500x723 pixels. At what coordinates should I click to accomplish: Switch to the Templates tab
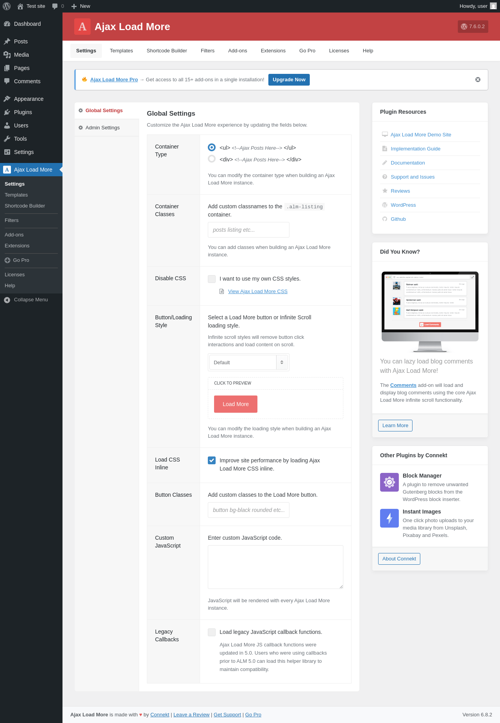(x=121, y=51)
